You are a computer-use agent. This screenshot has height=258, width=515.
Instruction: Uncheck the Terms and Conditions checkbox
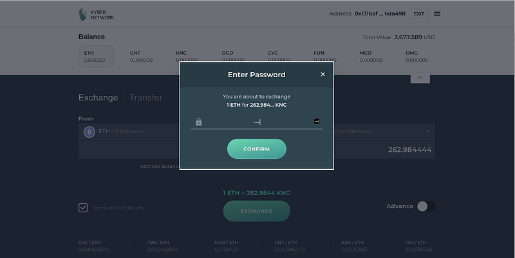83,207
